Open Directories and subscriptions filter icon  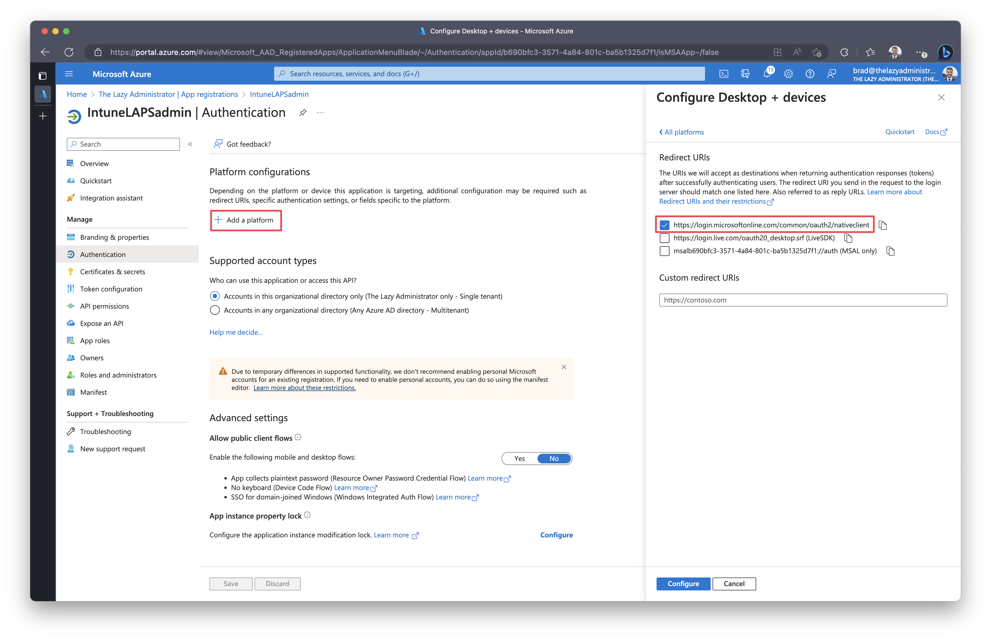[745, 74]
